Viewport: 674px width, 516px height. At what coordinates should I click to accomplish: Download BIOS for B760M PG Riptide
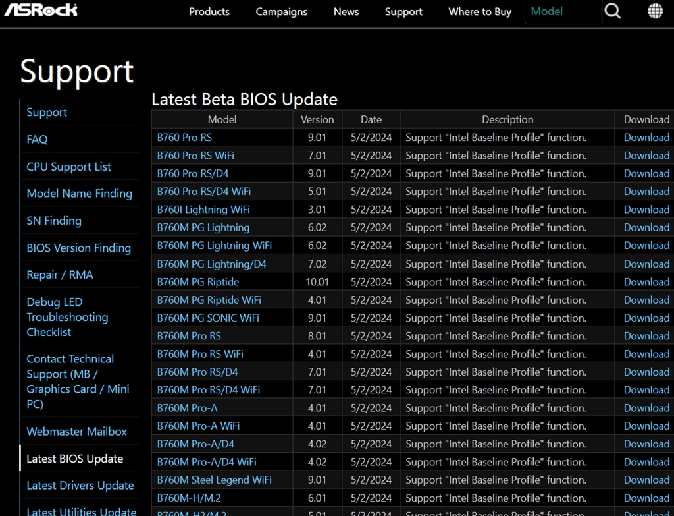(646, 282)
